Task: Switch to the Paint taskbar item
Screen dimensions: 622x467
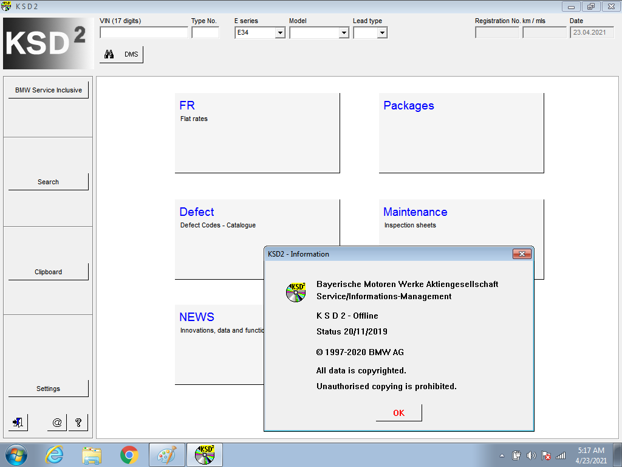Action: point(167,455)
